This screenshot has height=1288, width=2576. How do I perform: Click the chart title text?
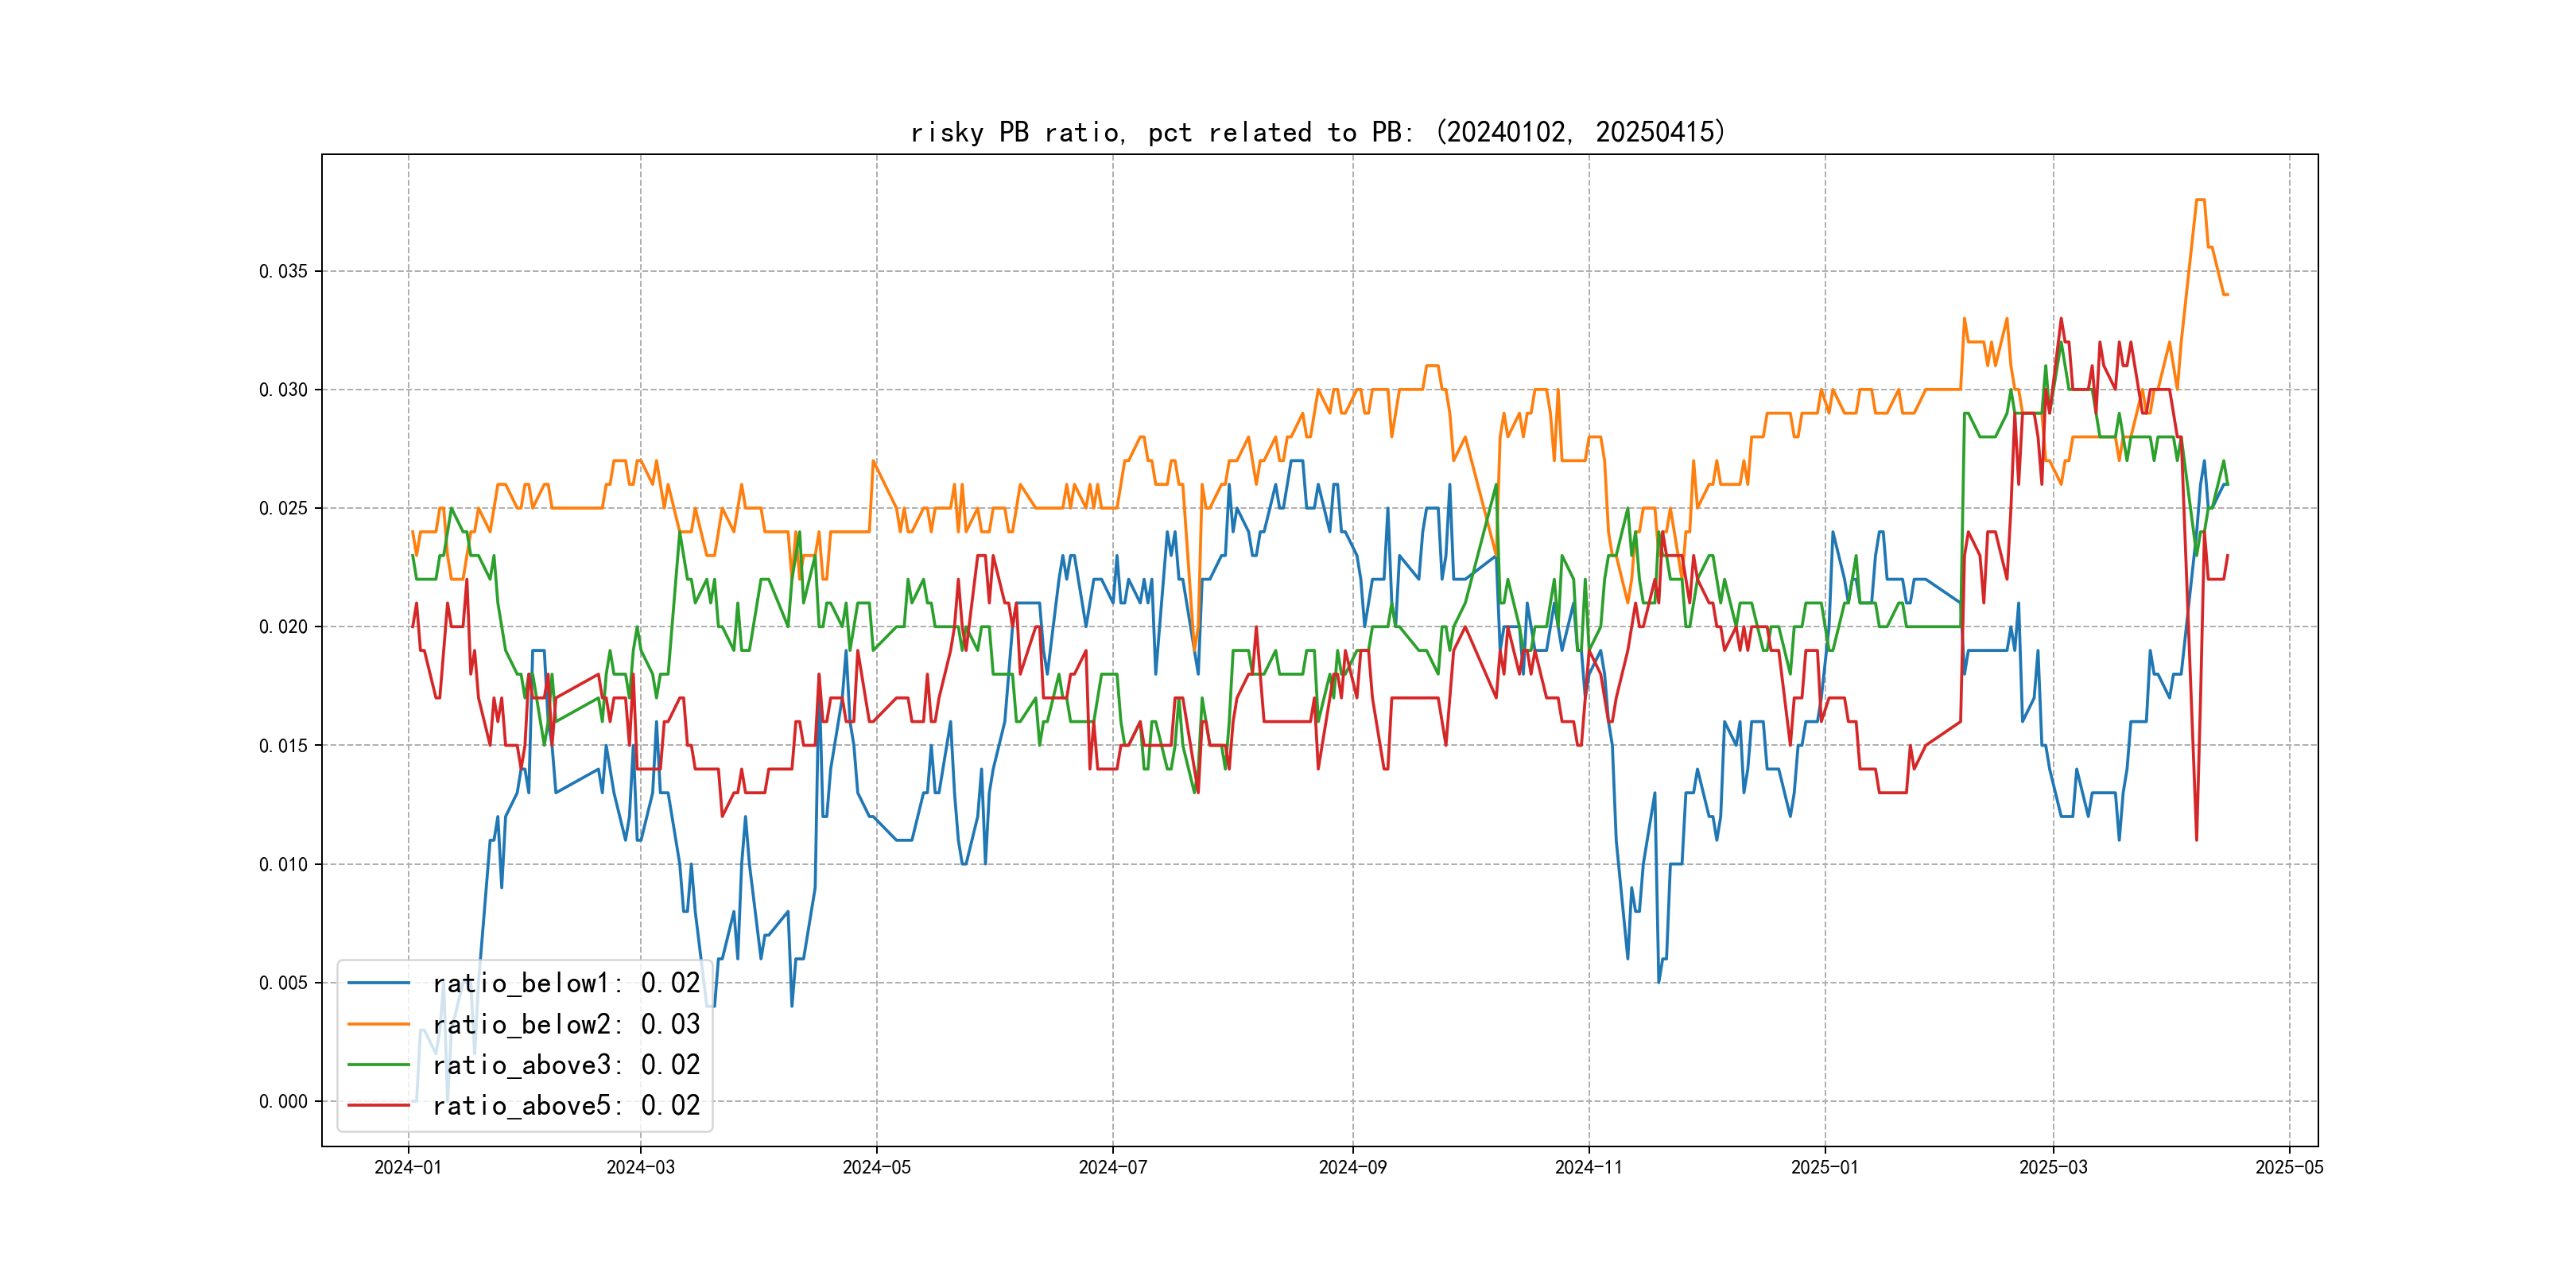pos(1318,132)
